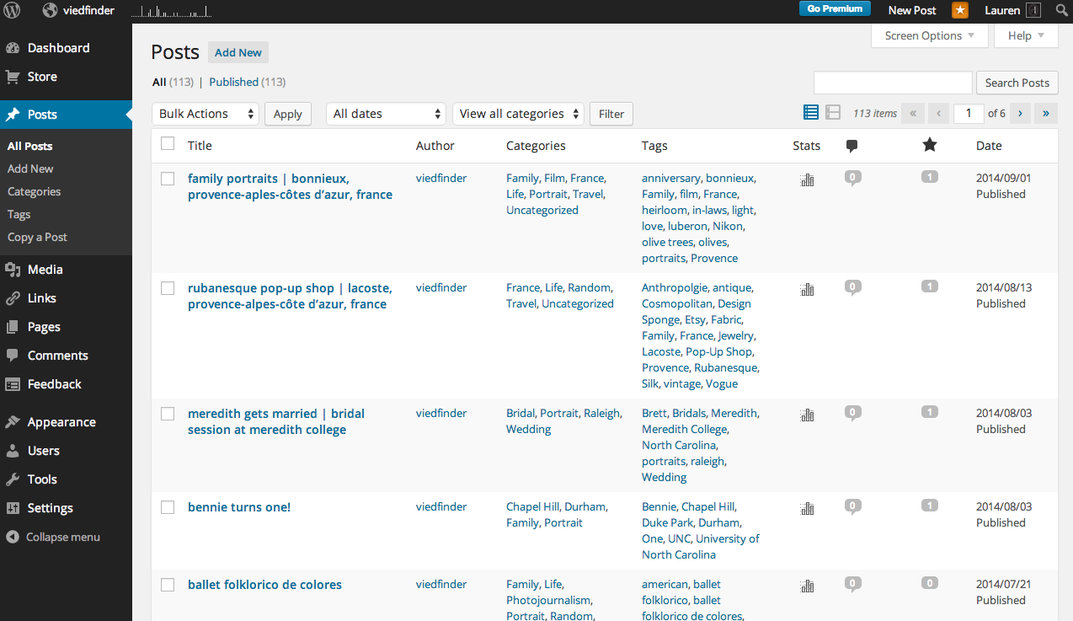Expand the All dates filter dropdown

point(387,114)
